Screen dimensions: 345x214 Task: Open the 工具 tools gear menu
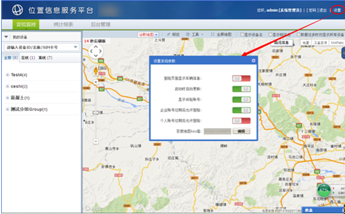pos(194,34)
